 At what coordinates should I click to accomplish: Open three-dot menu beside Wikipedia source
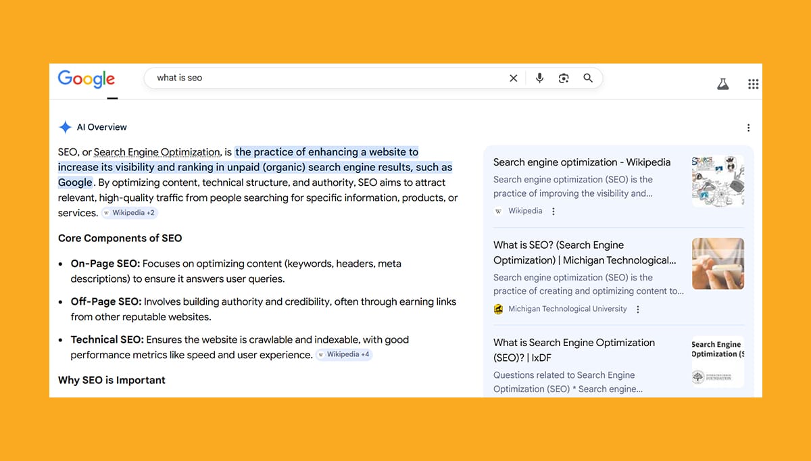(x=554, y=212)
